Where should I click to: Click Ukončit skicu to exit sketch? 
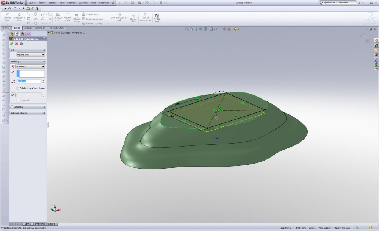[7, 18]
